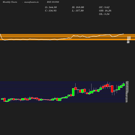Screen dimensions: 135x135
Task: Click the 'Monthly Charts' title text
Action: coord(10,2)
